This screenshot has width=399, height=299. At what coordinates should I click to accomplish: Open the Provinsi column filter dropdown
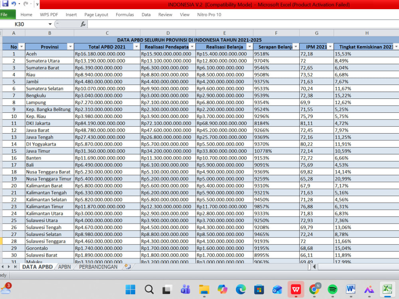70,47
